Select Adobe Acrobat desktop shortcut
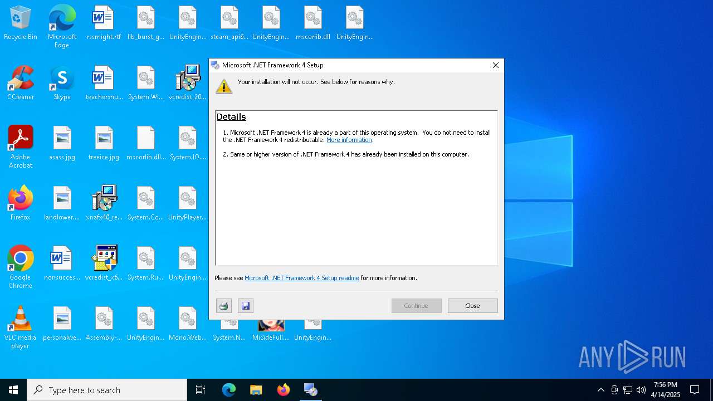 (x=21, y=146)
